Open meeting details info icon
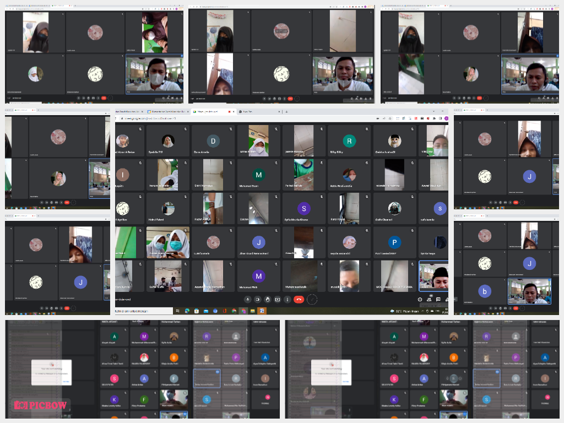564x423 pixels. point(420,300)
